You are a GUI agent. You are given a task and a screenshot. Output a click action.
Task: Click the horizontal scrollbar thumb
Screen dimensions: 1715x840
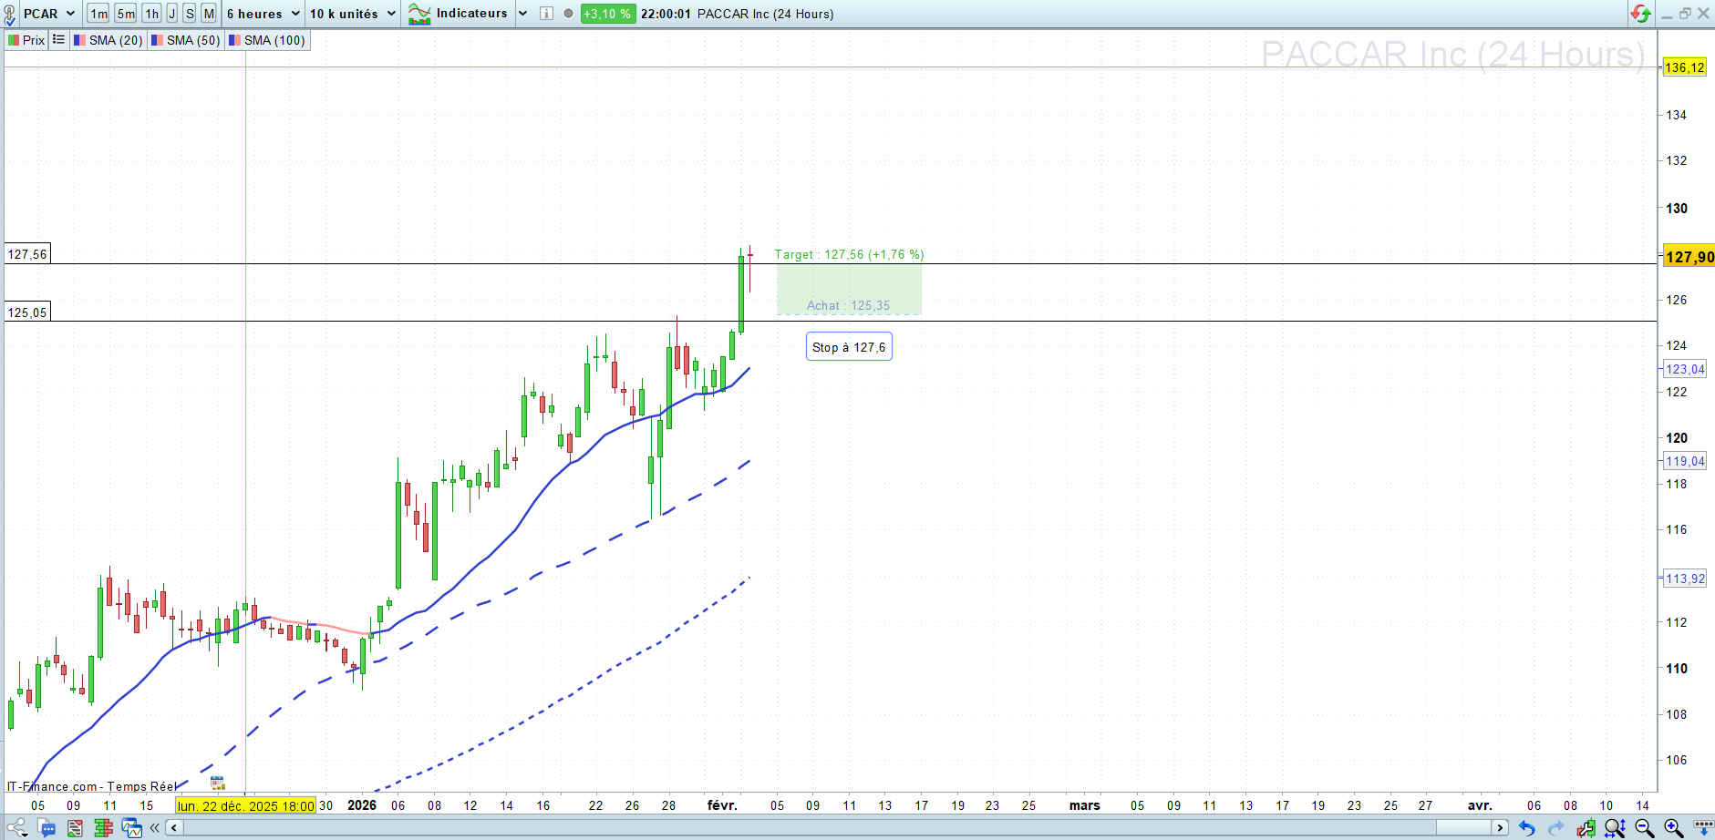click(1462, 828)
